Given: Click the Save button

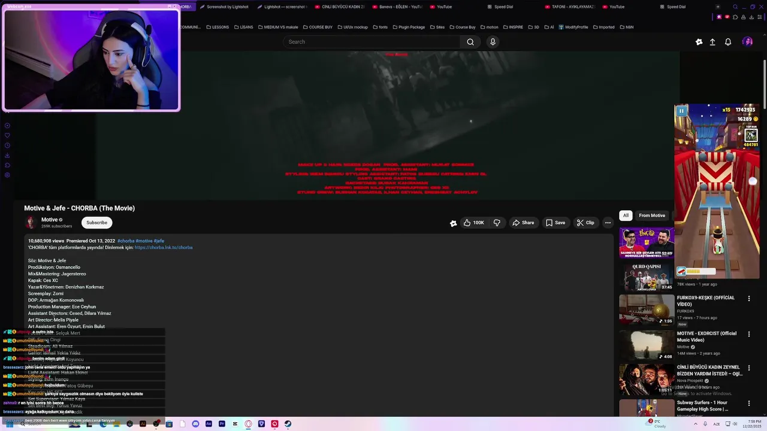Looking at the screenshot, I should click(555, 223).
